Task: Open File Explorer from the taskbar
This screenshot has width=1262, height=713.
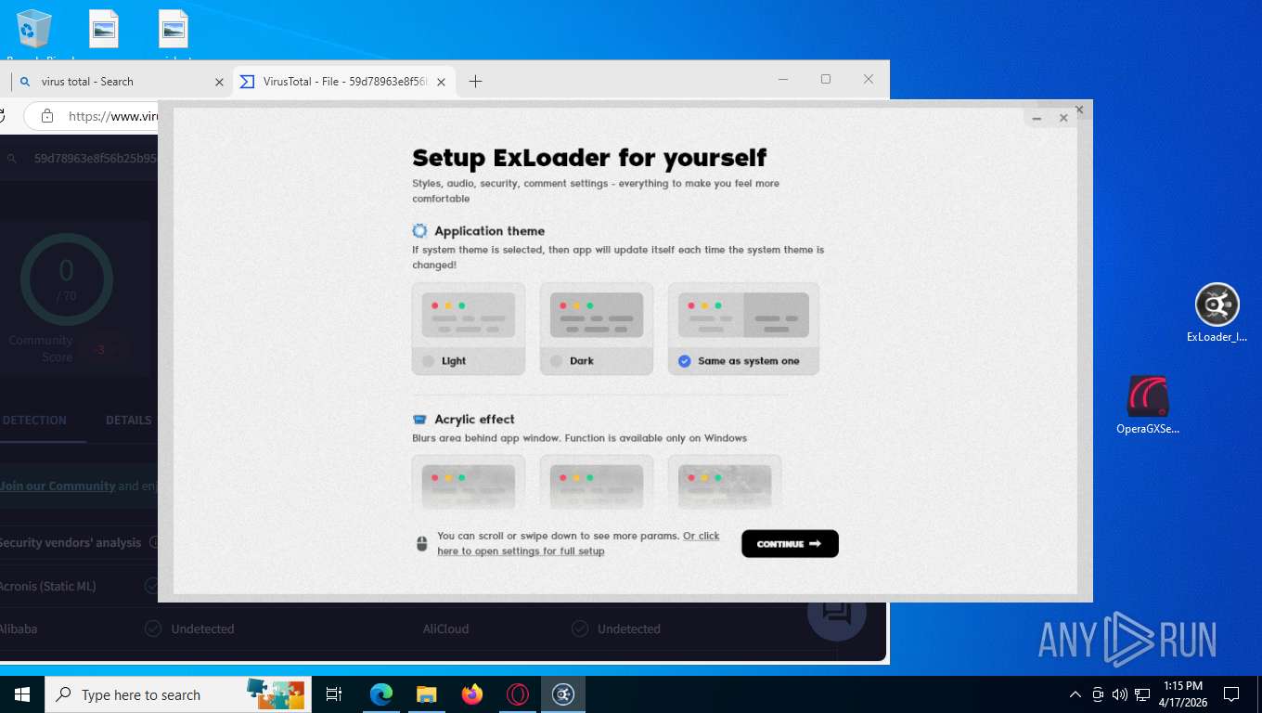Action: (x=426, y=694)
